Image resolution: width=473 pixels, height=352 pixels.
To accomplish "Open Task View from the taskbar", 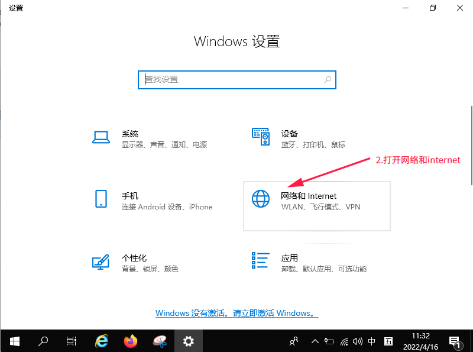I will coord(72,341).
